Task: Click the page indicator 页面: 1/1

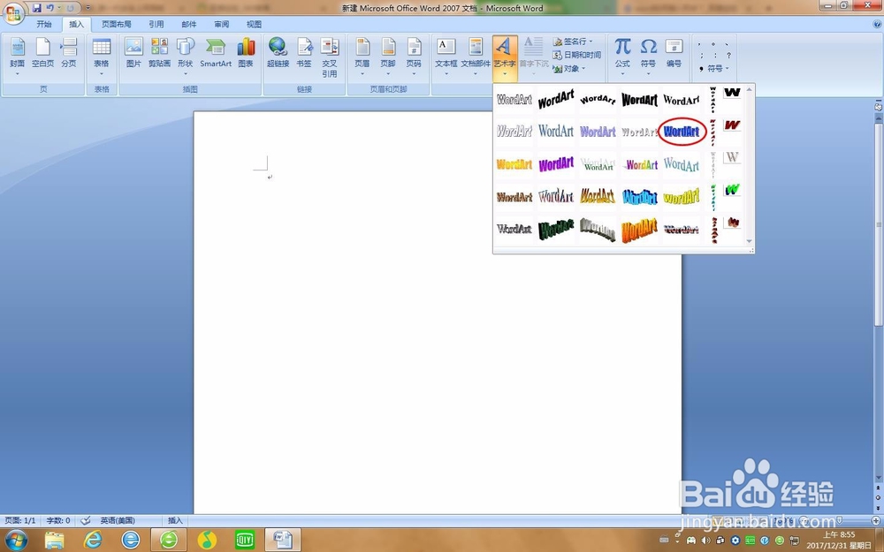Action: [x=19, y=520]
